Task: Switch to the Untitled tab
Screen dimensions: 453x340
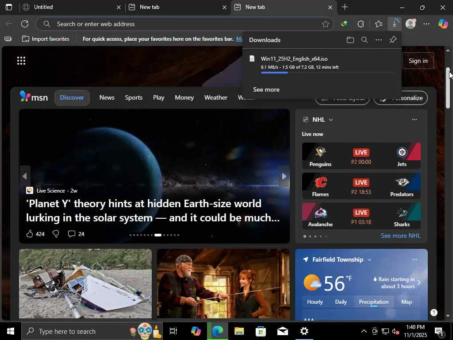Action: (x=72, y=7)
